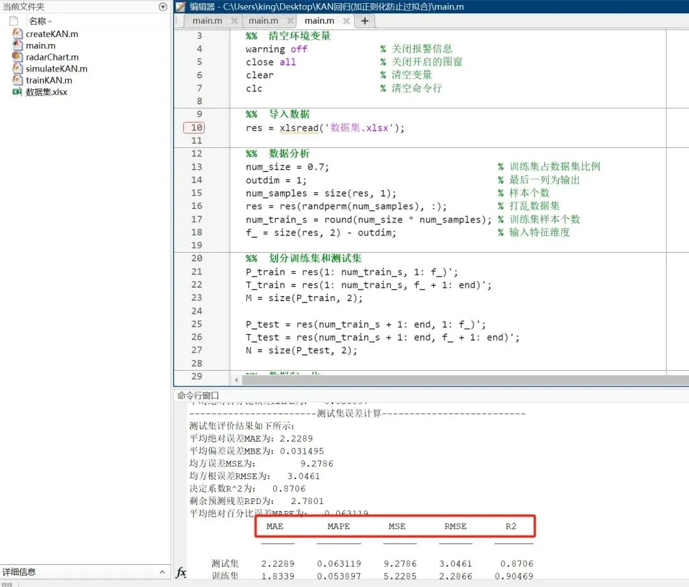Click the MSE column header in table

[397, 526]
